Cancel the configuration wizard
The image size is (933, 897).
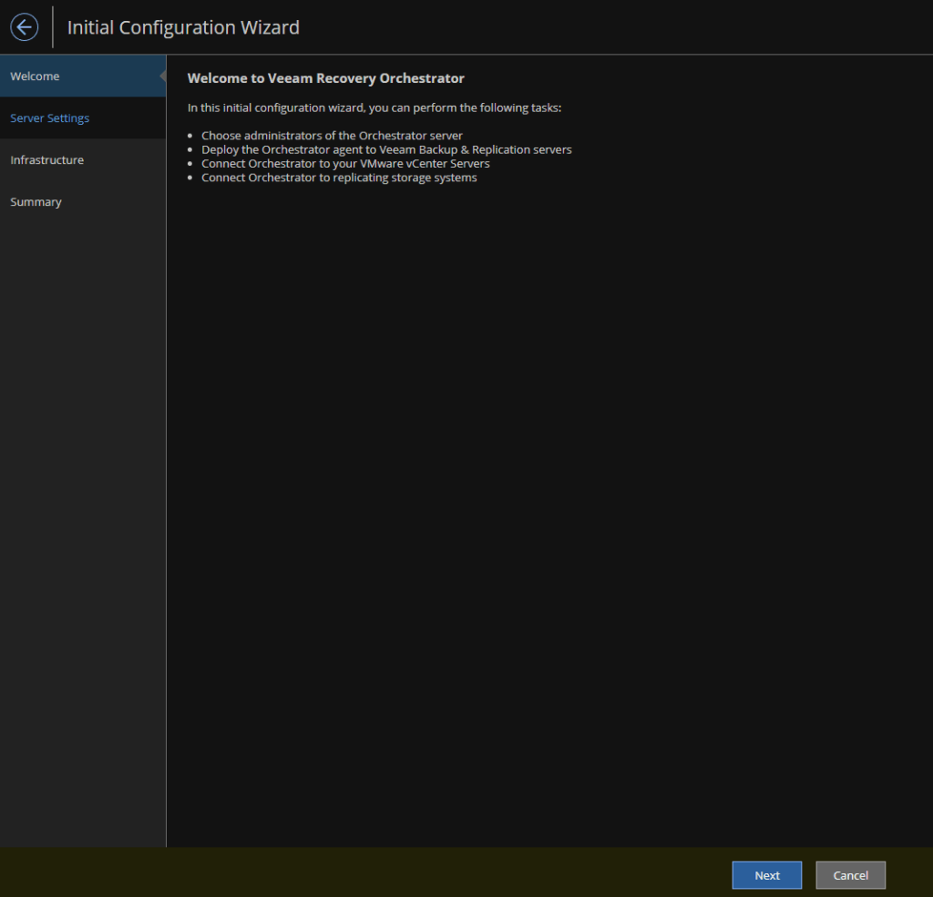[x=850, y=875]
